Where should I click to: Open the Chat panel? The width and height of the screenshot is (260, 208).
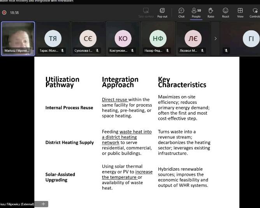click(x=181, y=12)
